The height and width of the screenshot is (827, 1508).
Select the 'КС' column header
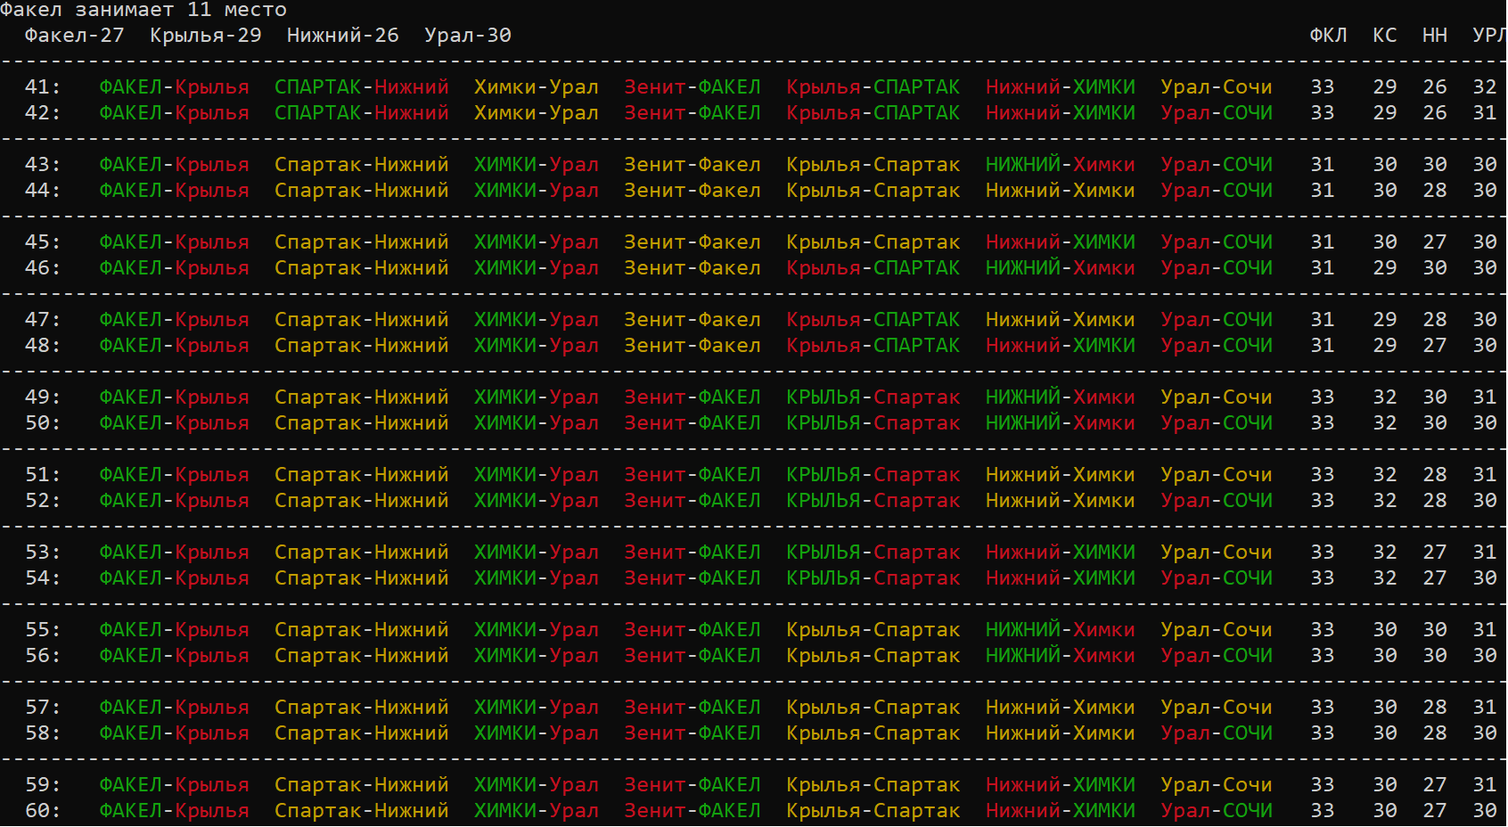[1385, 36]
